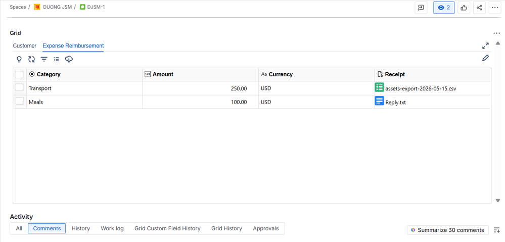The image size is (505, 242).
Task: Click scrollbar down arrow beside grid
Action: pos(498,201)
